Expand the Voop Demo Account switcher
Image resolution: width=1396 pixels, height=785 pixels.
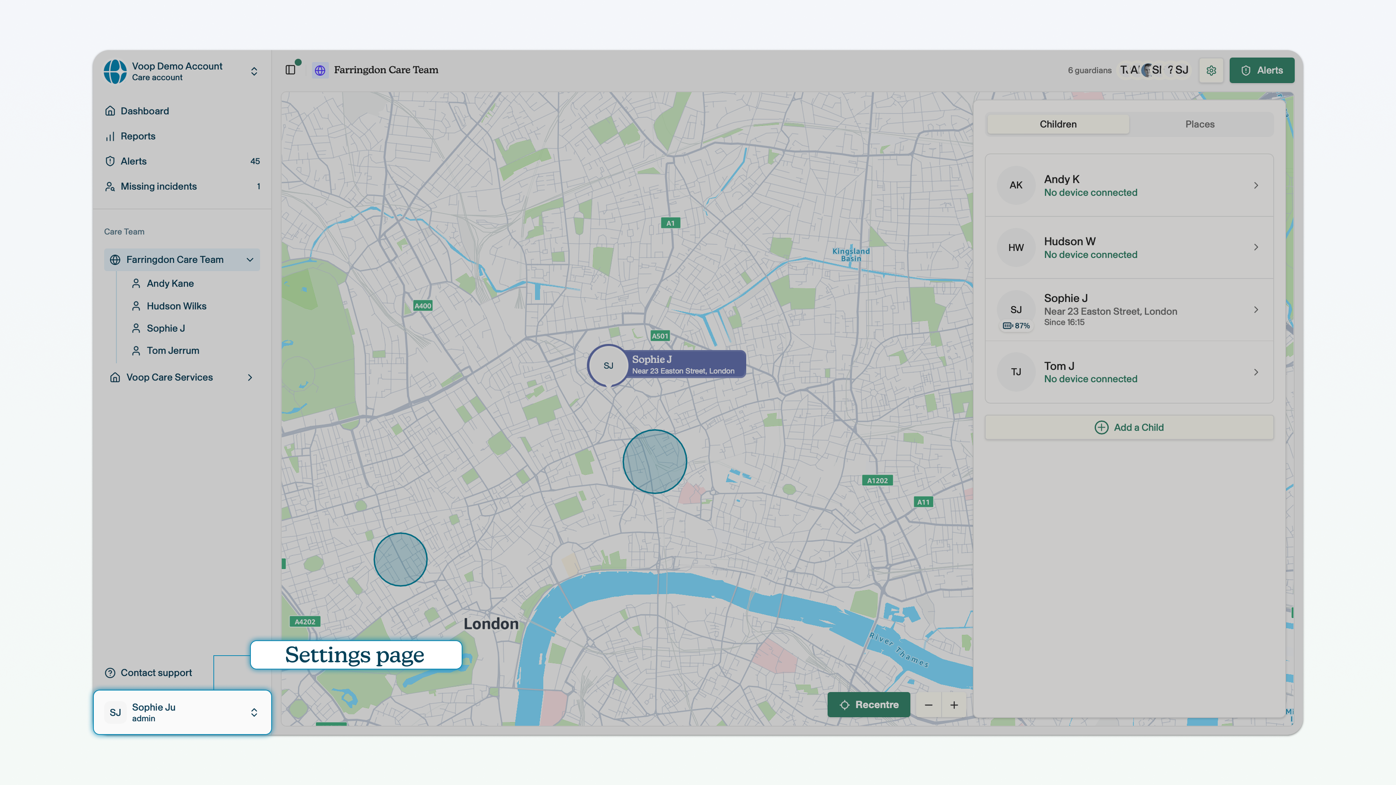click(x=254, y=72)
